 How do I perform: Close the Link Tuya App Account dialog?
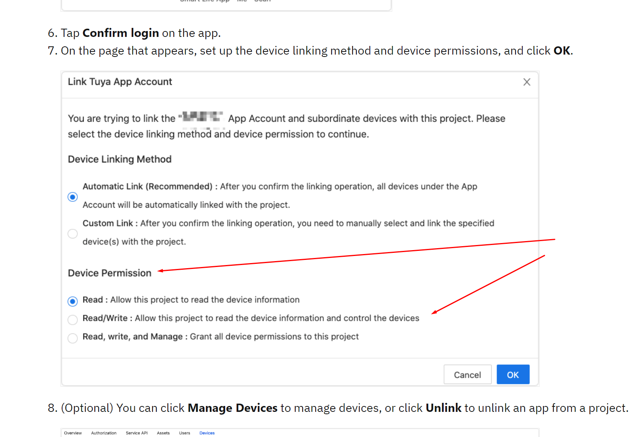point(527,82)
